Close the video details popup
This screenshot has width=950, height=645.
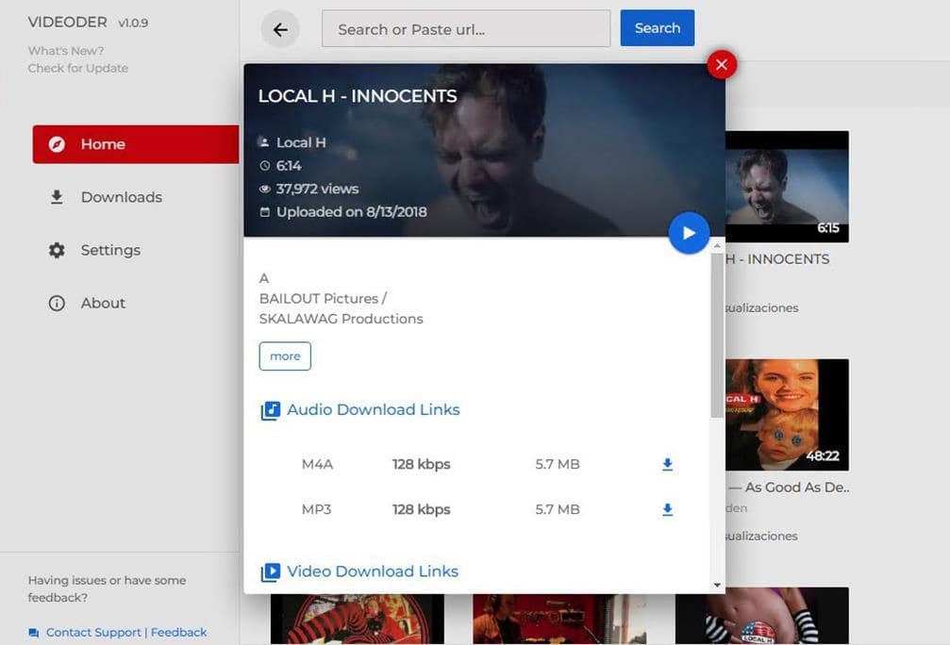coord(722,64)
